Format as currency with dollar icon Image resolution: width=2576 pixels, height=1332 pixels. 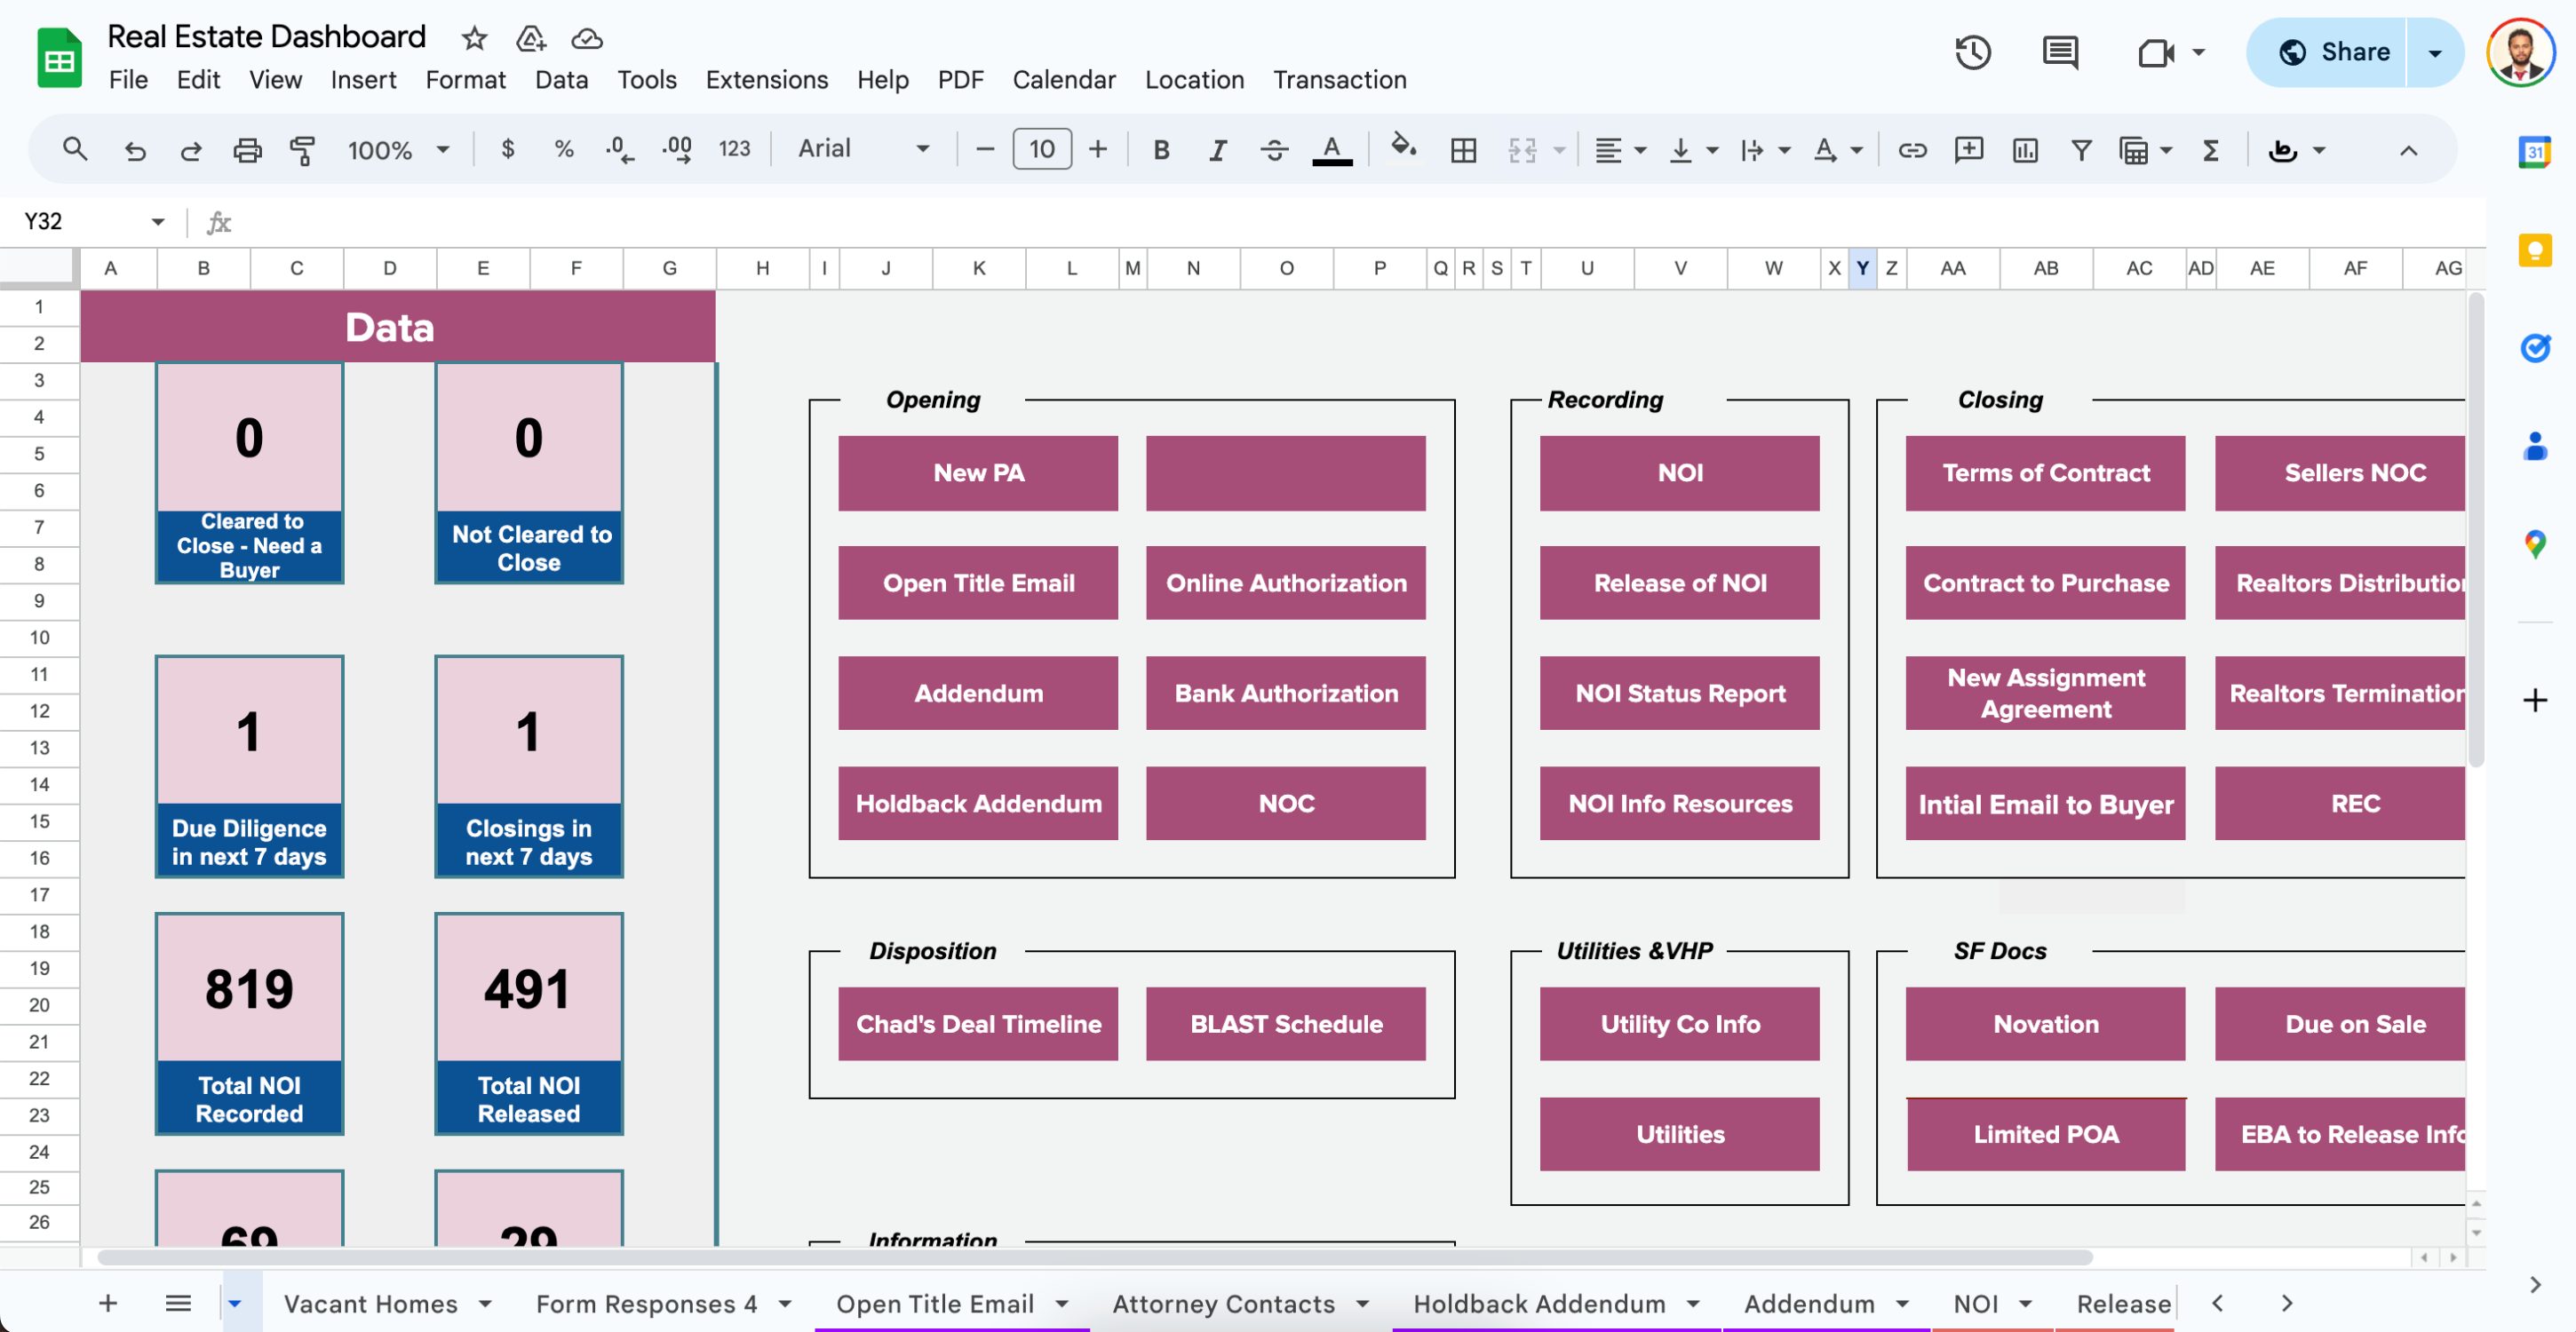click(x=508, y=149)
